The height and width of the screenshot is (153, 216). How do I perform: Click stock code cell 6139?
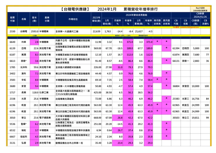(12, 48)
